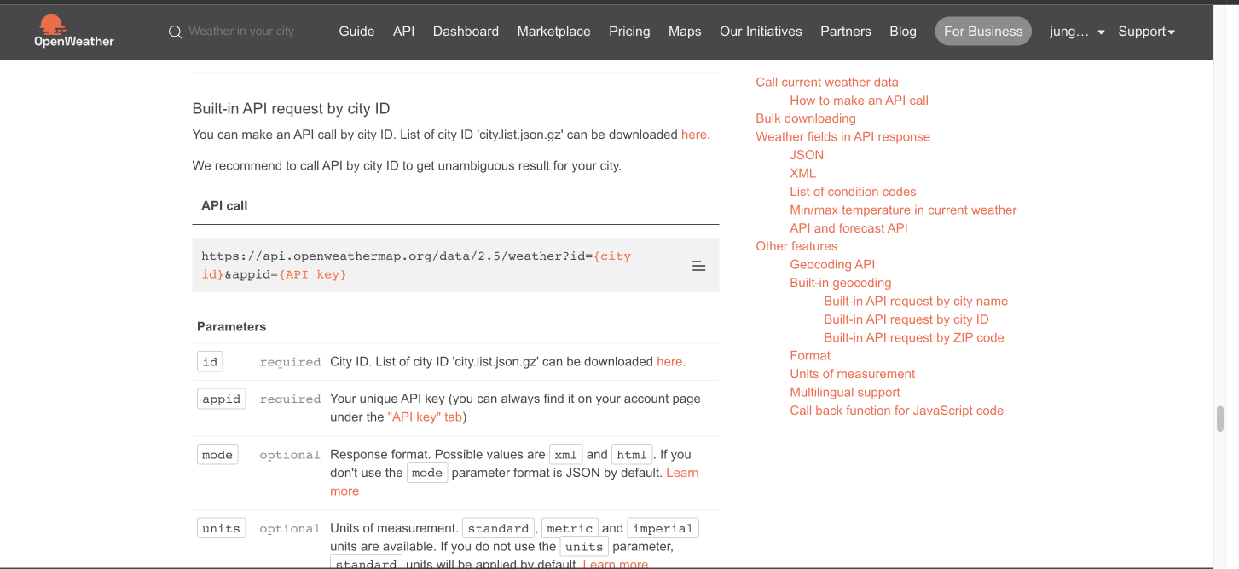The height and width of the screenshot is (569, 1239).
Task: Open Marketplace from the navbar
Action: click(x=553, y=32)
